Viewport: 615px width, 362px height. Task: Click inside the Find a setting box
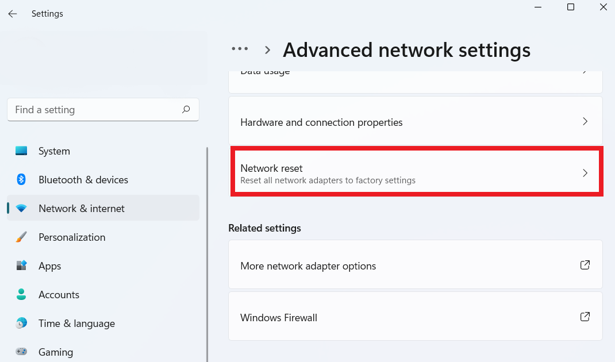click(92, 109)
